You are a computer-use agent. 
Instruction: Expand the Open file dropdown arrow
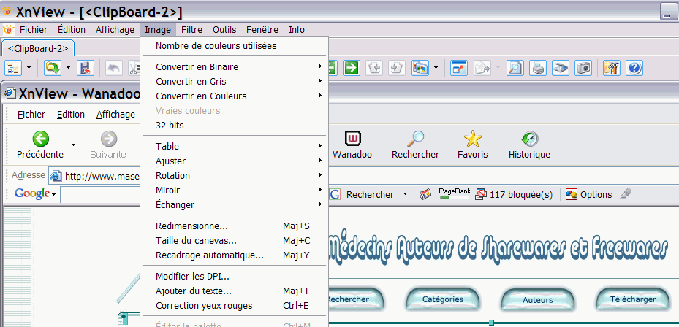point(69,68)
